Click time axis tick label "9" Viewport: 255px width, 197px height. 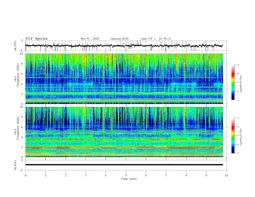pos(206,175)
